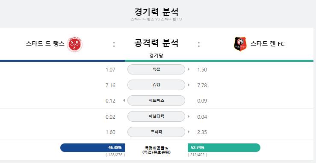Click the 경기력 분석 page title

pyautogui.click(x=156, y=12)
